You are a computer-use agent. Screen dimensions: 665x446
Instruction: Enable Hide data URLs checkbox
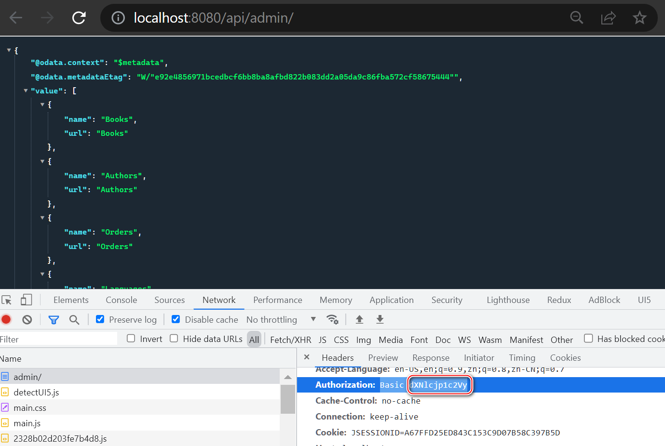(174, 339)
